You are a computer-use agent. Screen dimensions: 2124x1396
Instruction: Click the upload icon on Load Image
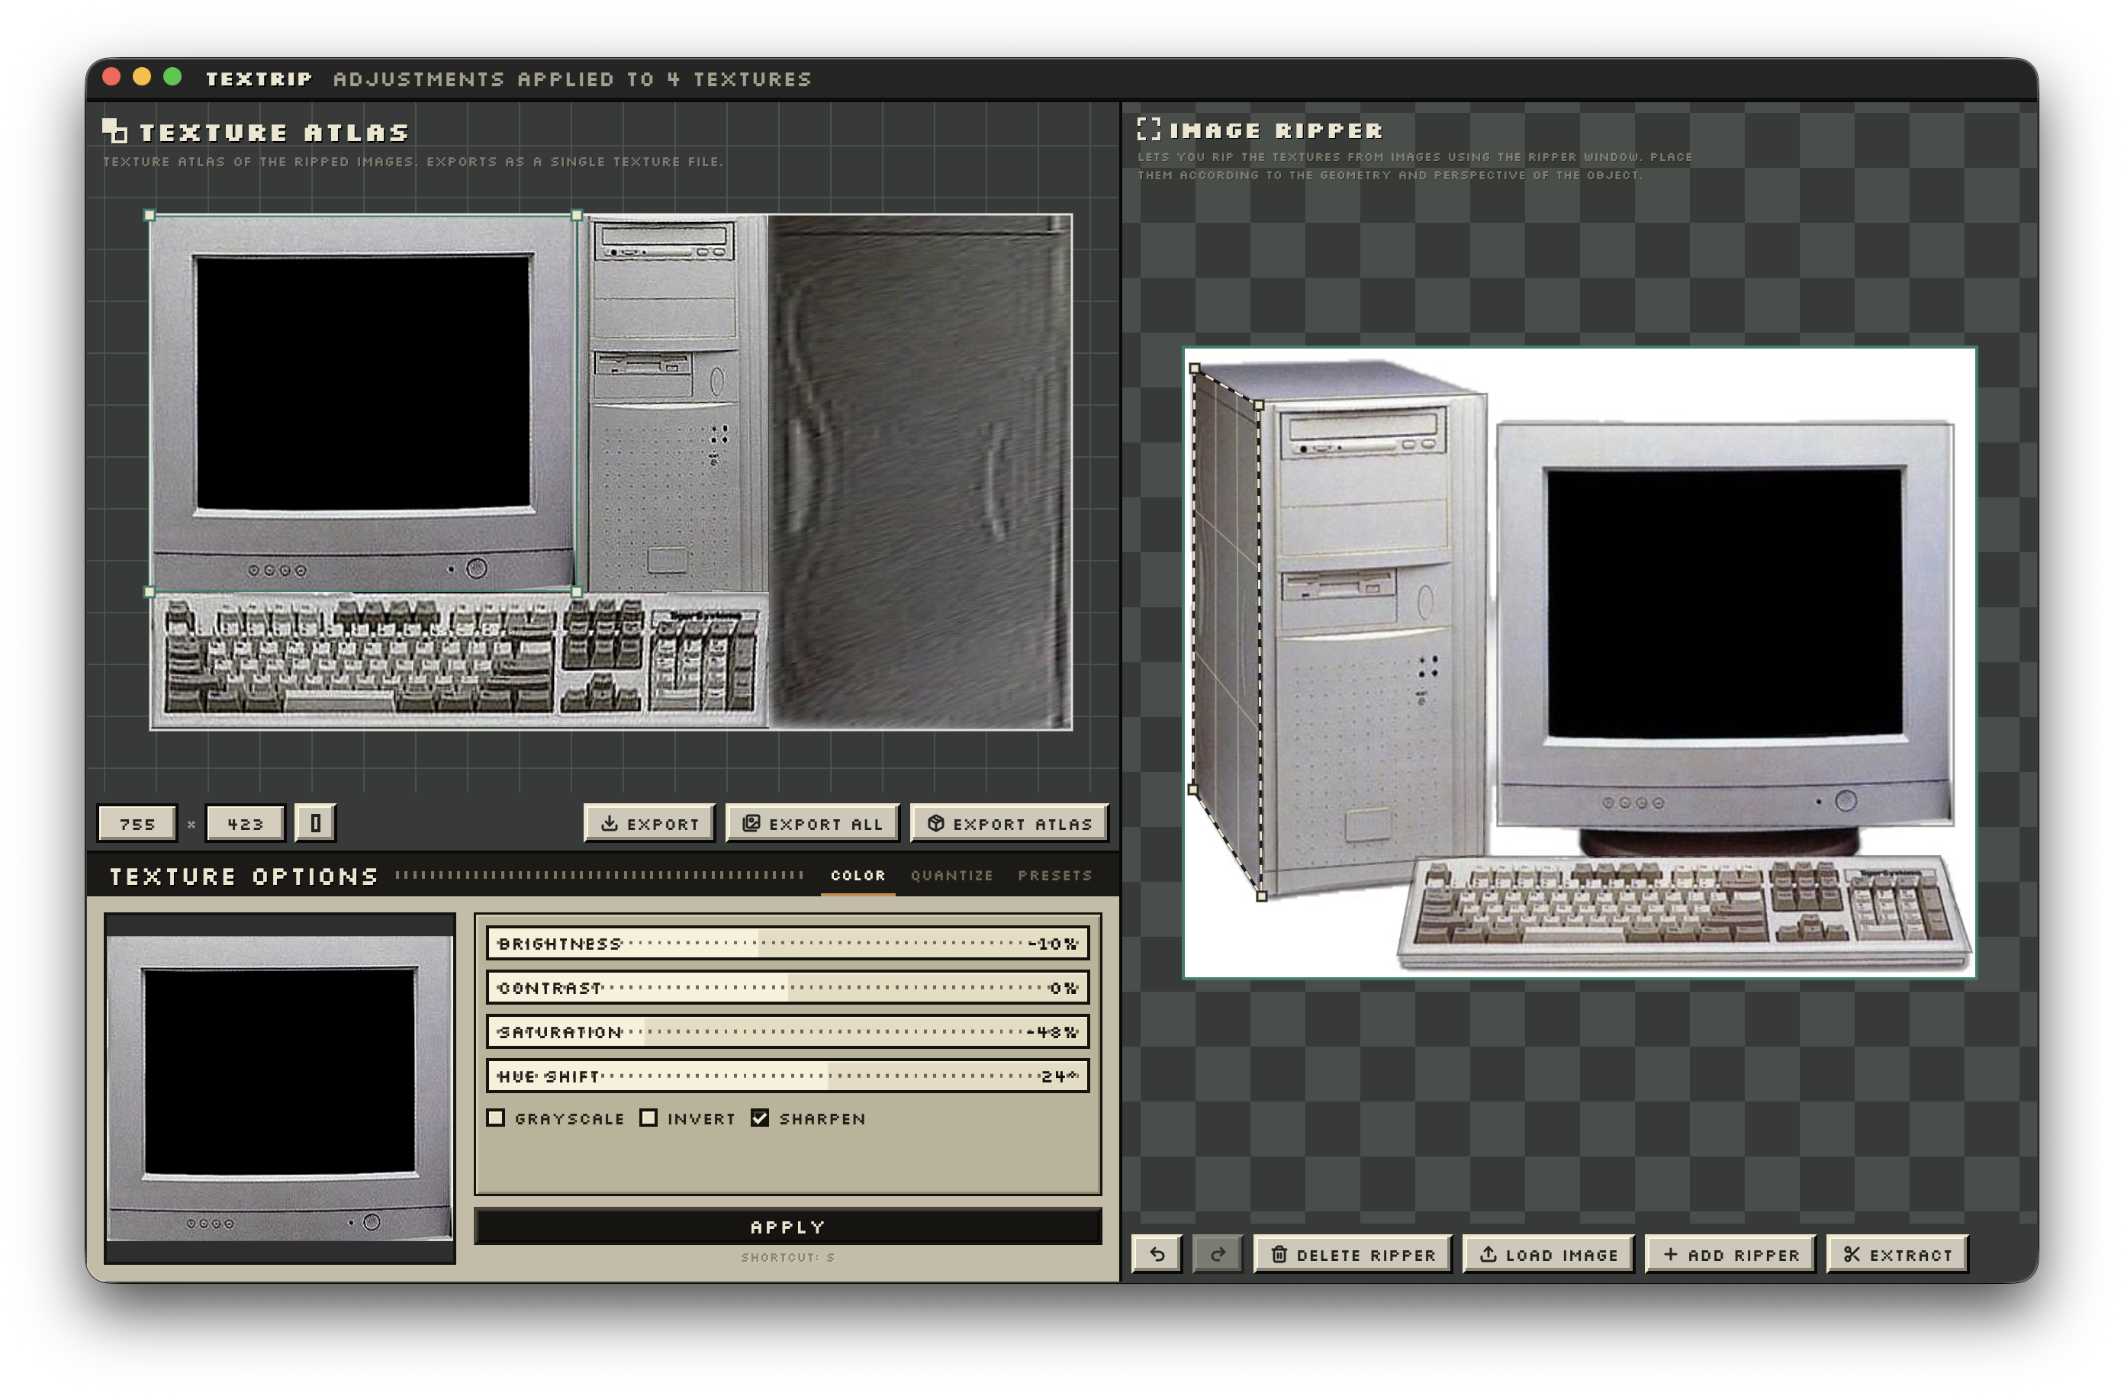1488,1254
